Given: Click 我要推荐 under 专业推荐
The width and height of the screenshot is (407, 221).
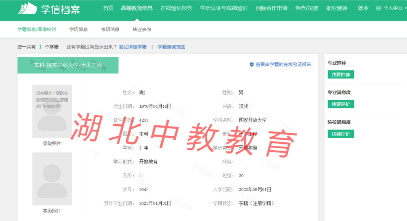Looking at the screenshot, I should [x=341, y=75].
